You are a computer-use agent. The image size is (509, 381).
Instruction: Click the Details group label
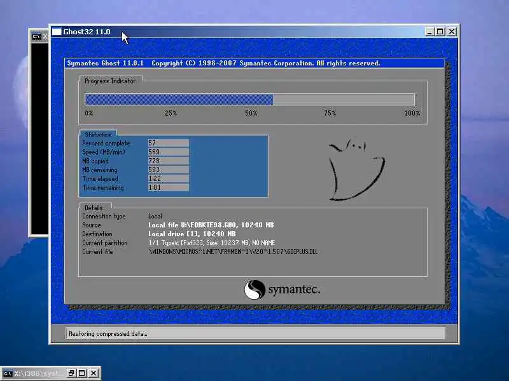point(94,208)
